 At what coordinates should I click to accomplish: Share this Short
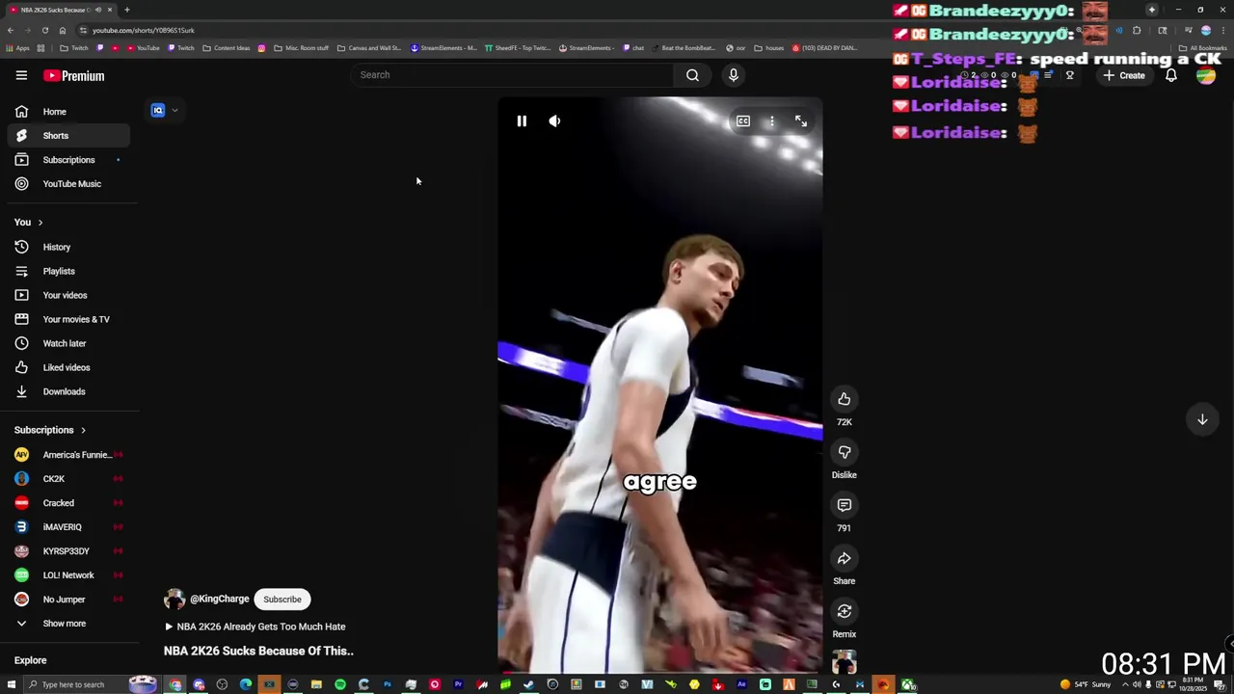tap(844, 558)
